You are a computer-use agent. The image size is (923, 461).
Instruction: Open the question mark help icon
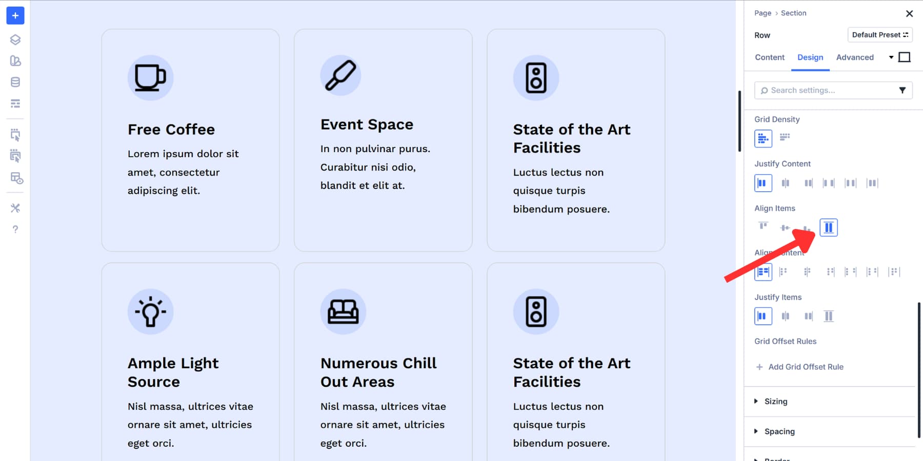point(15,229)
